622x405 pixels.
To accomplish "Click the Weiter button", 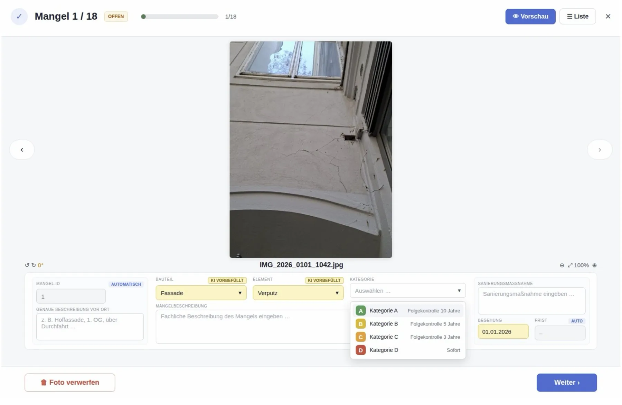I will click(x=567, y=383).
